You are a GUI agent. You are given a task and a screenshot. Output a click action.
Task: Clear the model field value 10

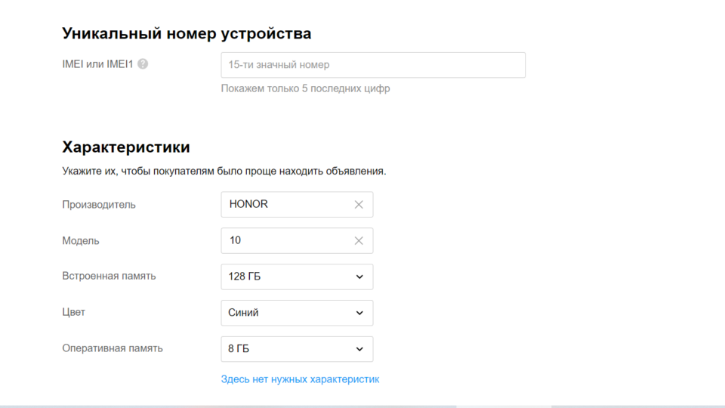[359, 240]
